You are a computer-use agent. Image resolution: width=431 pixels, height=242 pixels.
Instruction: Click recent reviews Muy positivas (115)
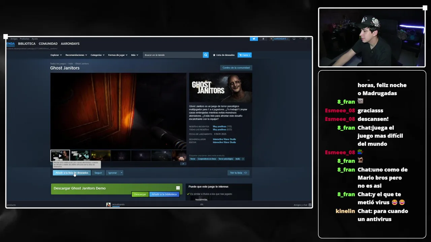(x=222, y=126)
